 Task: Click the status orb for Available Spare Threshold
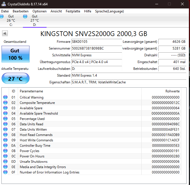(5, 113)
